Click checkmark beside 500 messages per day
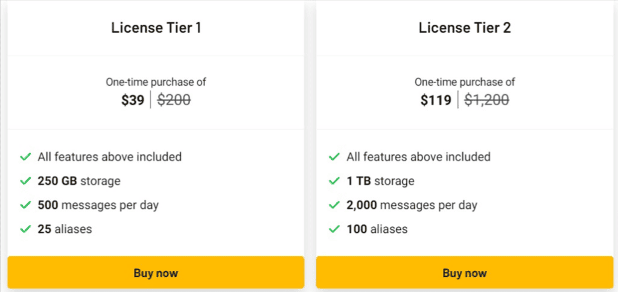The width and height of the screenshot is (618, 292). [25, 205]
